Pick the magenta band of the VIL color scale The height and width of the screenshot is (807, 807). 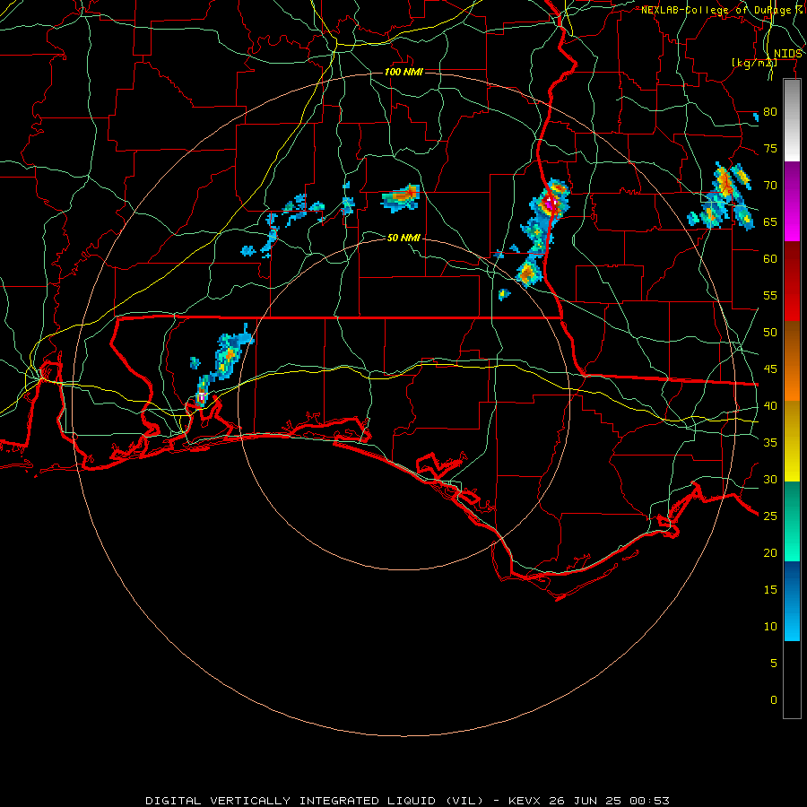792,201
